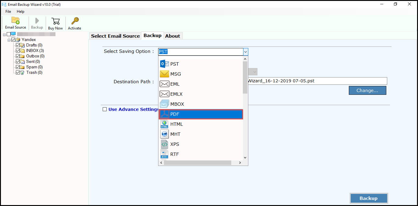Switch to Select Email Source tab
This screenshot has height=206, width=418.
click(x=115, y=36)
